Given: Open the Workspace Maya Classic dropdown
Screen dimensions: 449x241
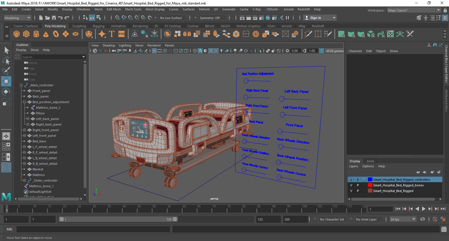Looking at the screenshot, I should click(414, 10).
